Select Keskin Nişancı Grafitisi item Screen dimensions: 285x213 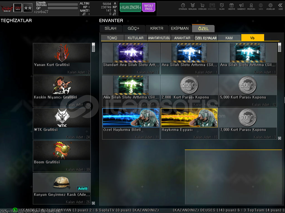(62, 91)
